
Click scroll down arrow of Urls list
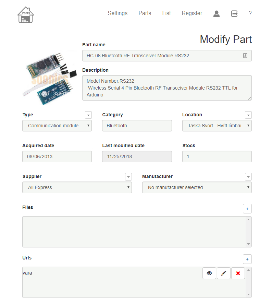248,294
